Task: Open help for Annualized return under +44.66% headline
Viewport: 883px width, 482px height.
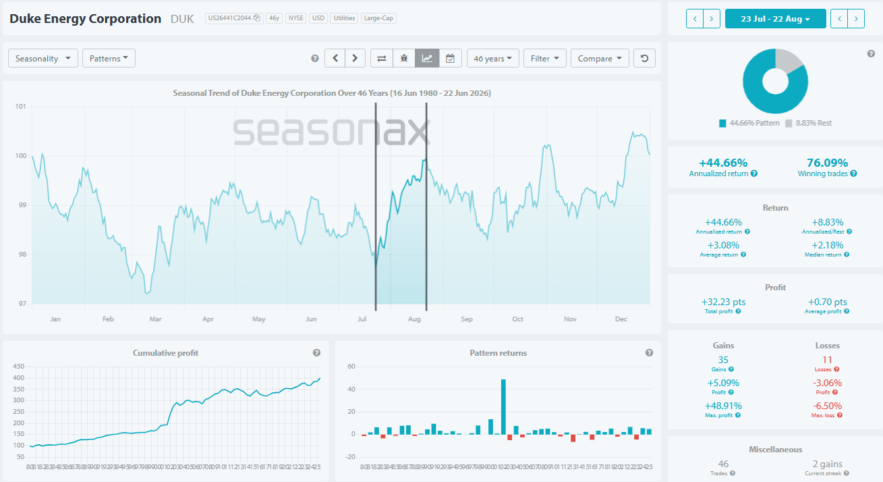Action: (x=753, y=173)
